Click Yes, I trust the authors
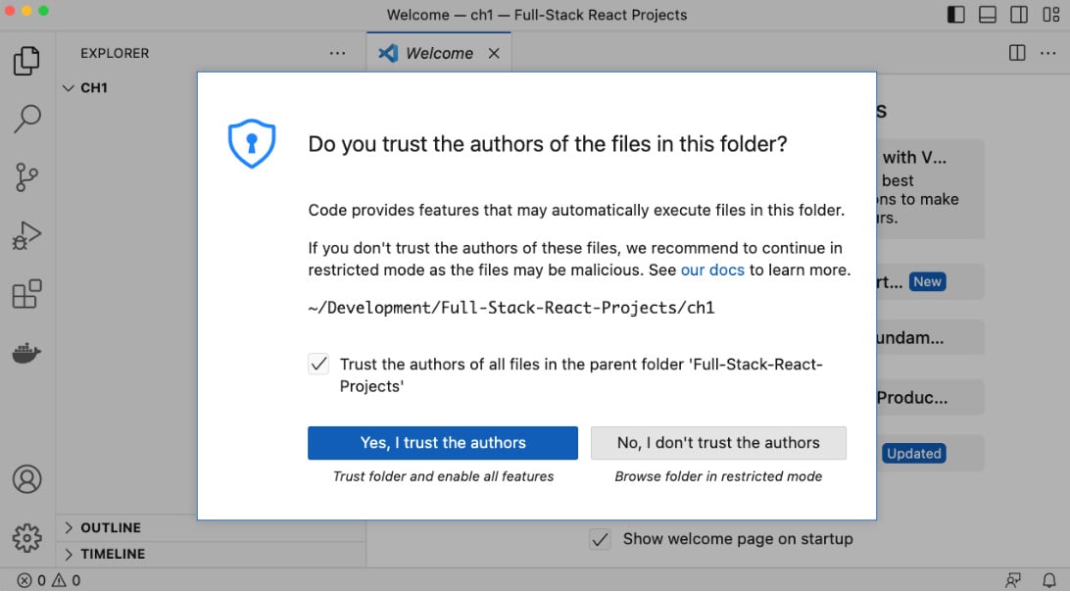This screenshot has width=1070, height=592. click(443, 443)
